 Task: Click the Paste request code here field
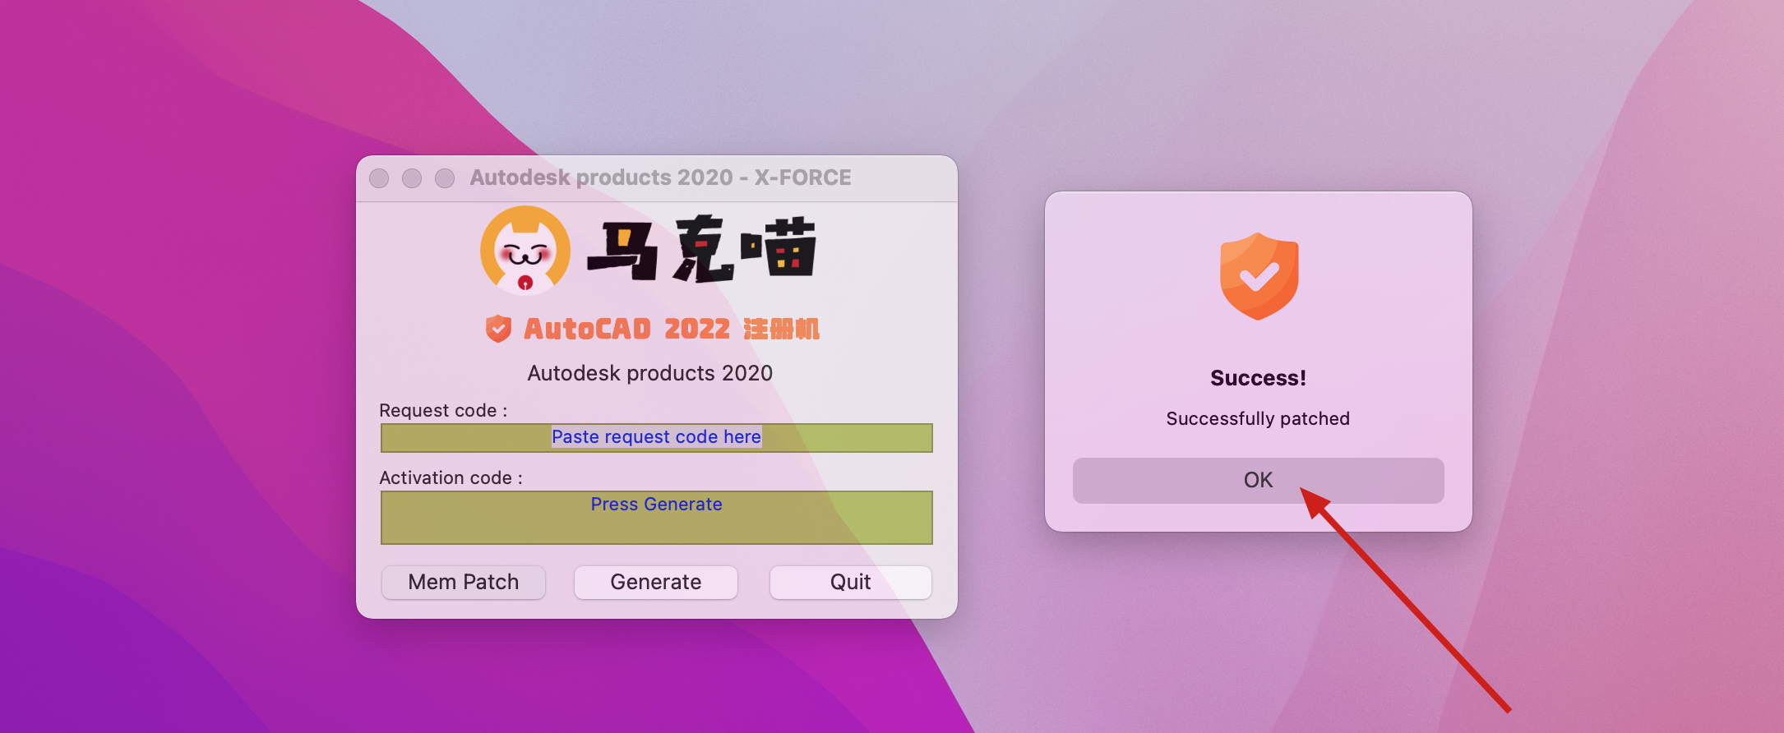click(x=657, y=438)
